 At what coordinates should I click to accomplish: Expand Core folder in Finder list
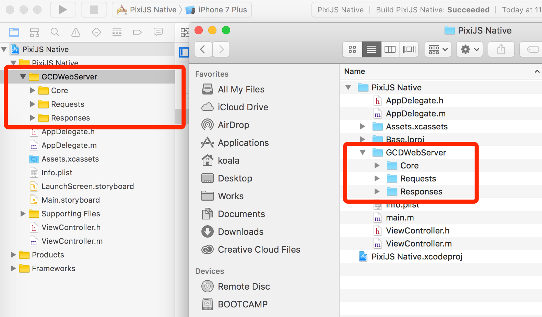click(x=377, y=165)
